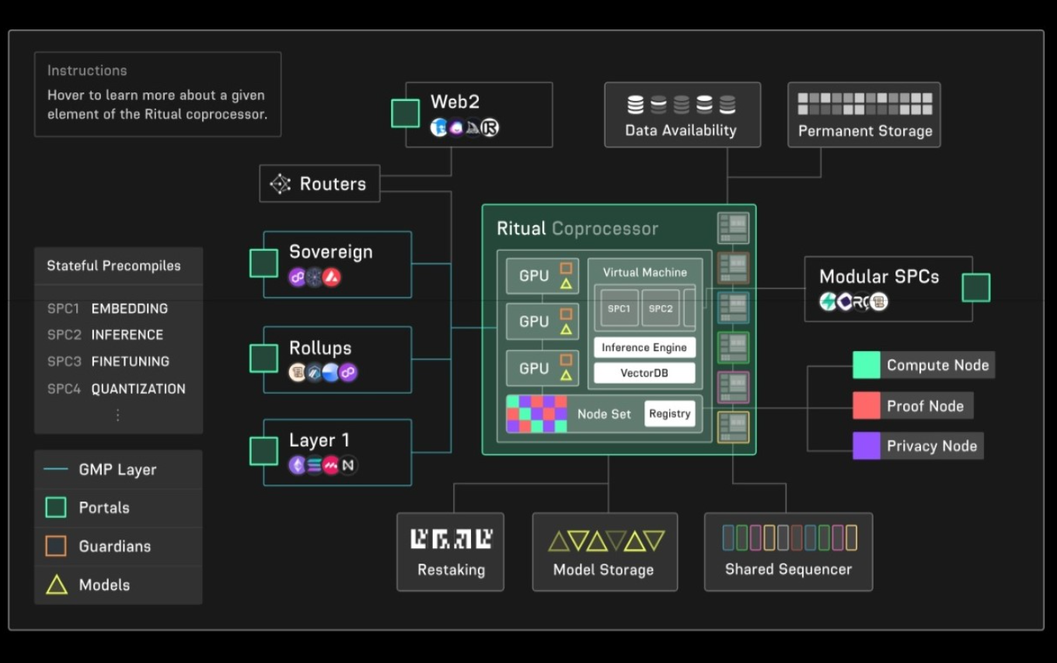Select the NEAR 'N' icon under Layer 1
The width and height of the screenshot is (1057, 663).
(x=348, y=466)
